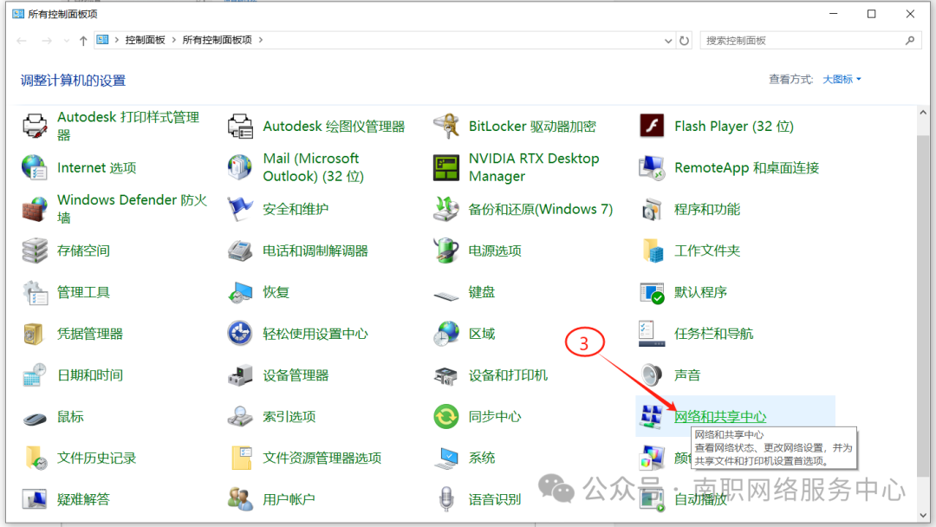The width and height of the screenshot is (936, 527).
Task: Open the 轻松使用设置中心 icon
Action: coord(241,334)
